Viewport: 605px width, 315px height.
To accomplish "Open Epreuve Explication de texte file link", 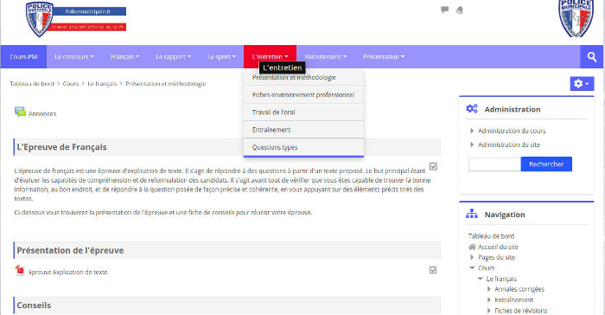I will coord(68,272).
